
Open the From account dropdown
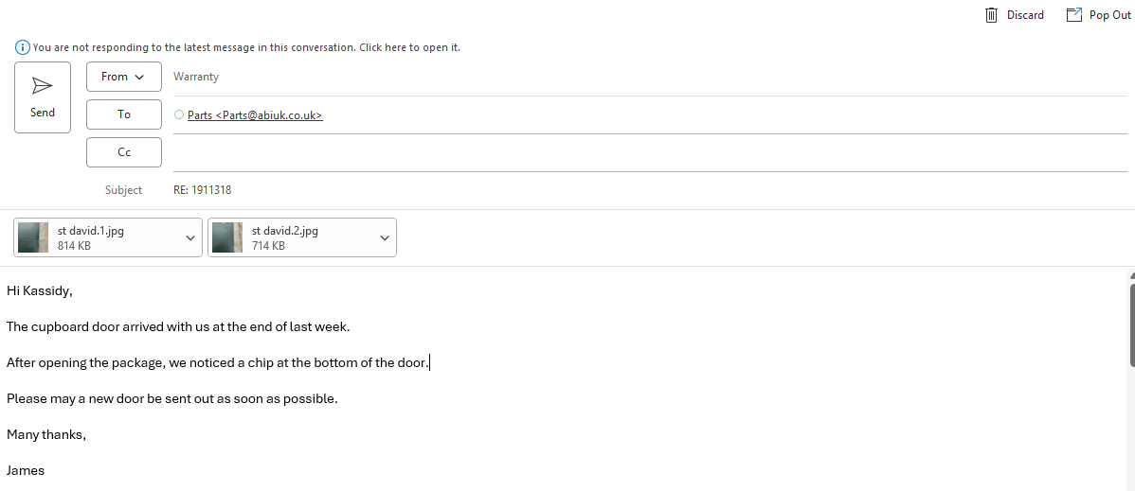pos(123,77)
